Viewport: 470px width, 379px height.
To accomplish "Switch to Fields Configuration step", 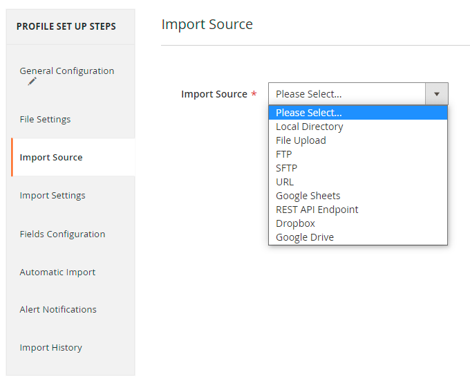I will (x=62, y=234).
